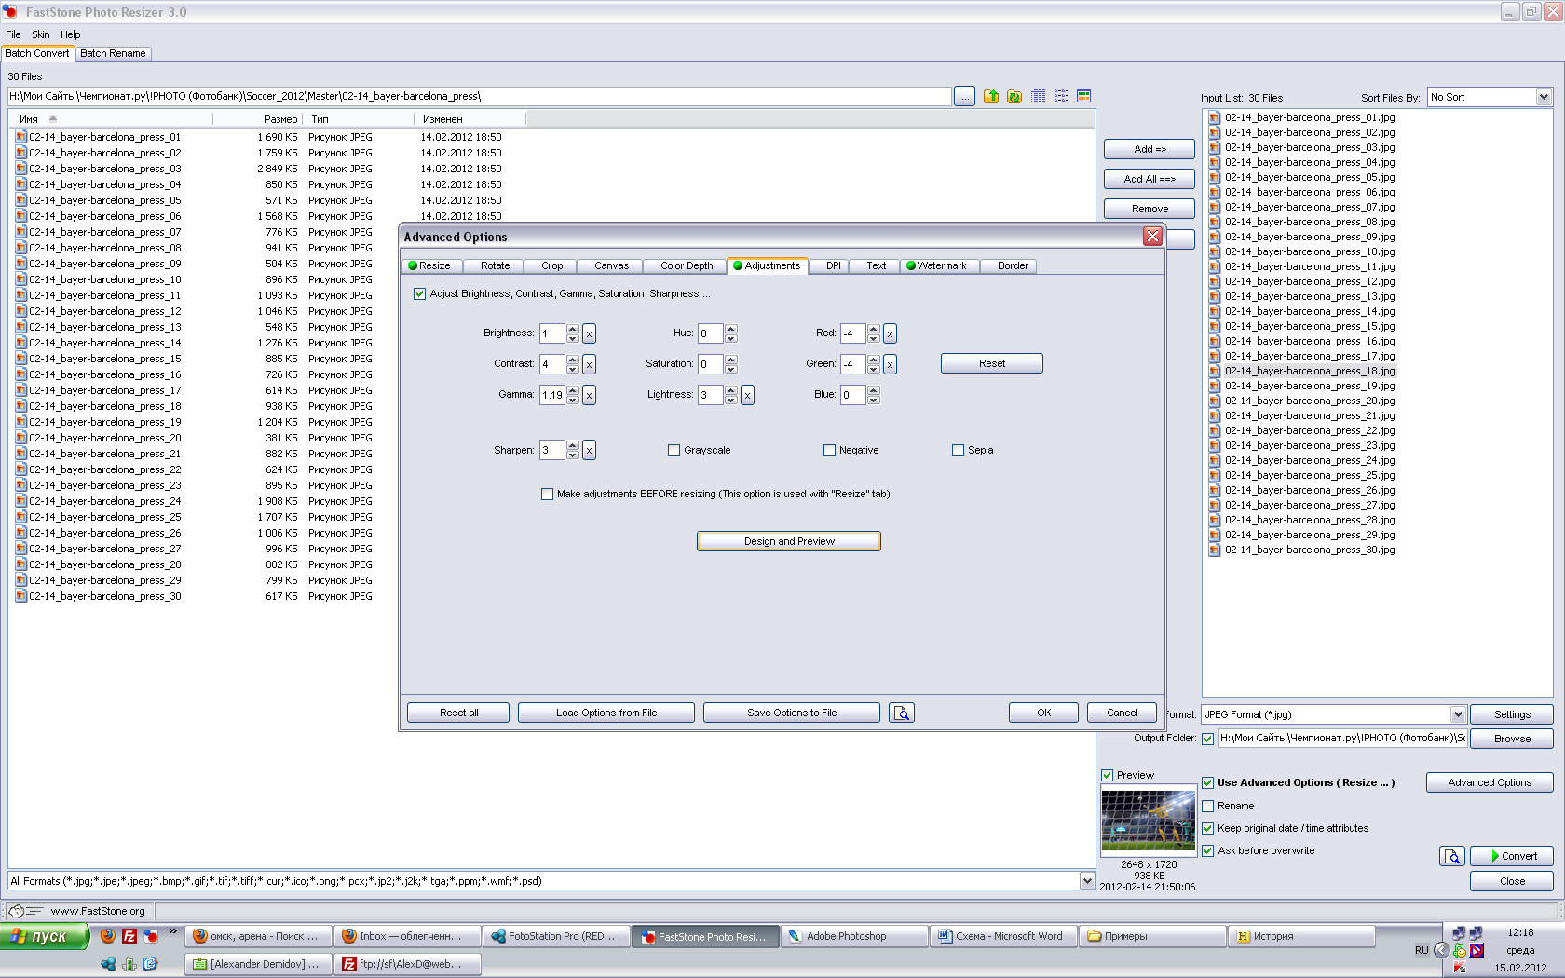The width and height of the screenshot is (1565, 978).
Task: Enable the Negative checkbox
Action: click(829, 450)
